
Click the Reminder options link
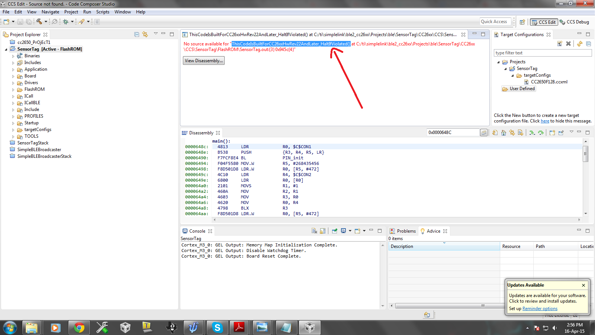pyautogui.click(x=540, y=309)
